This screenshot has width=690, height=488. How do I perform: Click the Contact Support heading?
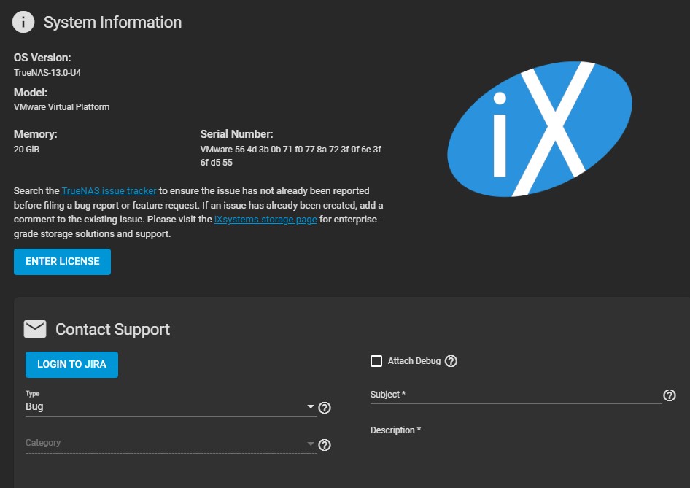coord(112,330)
